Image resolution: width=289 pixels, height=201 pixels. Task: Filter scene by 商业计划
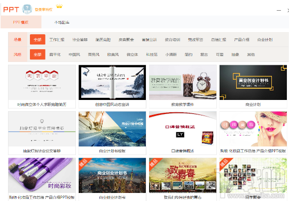pyautogui.click(x=265, y=40)
